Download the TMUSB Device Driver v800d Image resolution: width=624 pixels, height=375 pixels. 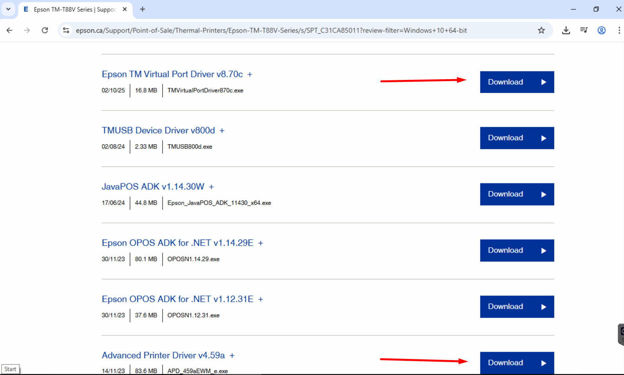click(517, 138)
